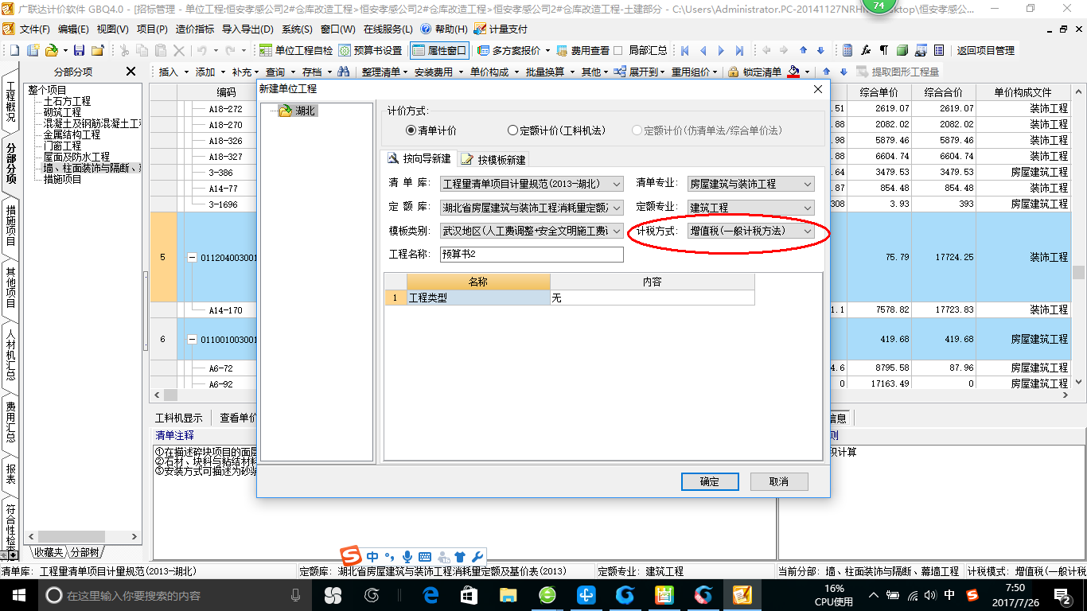The image size is (1087, 611).
Task: Edit the 工程名称 text field
Action: [532, 255]
